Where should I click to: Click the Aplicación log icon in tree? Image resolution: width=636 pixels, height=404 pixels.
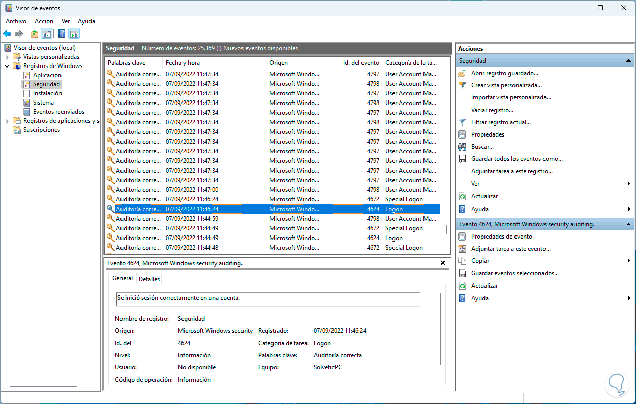tap(26, 75)
